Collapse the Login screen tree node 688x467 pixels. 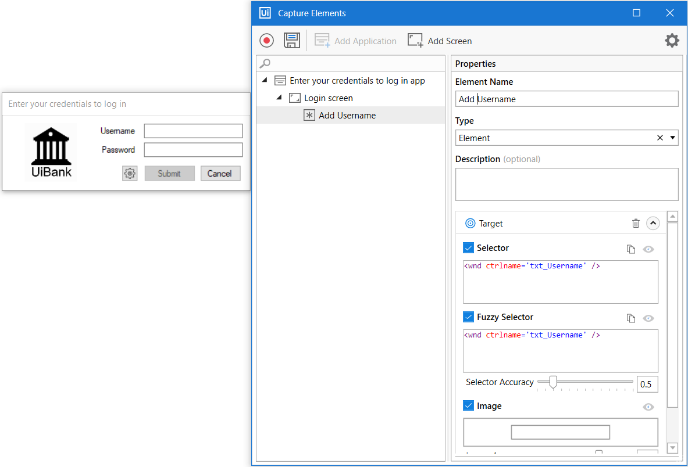[x=279, y=98]
